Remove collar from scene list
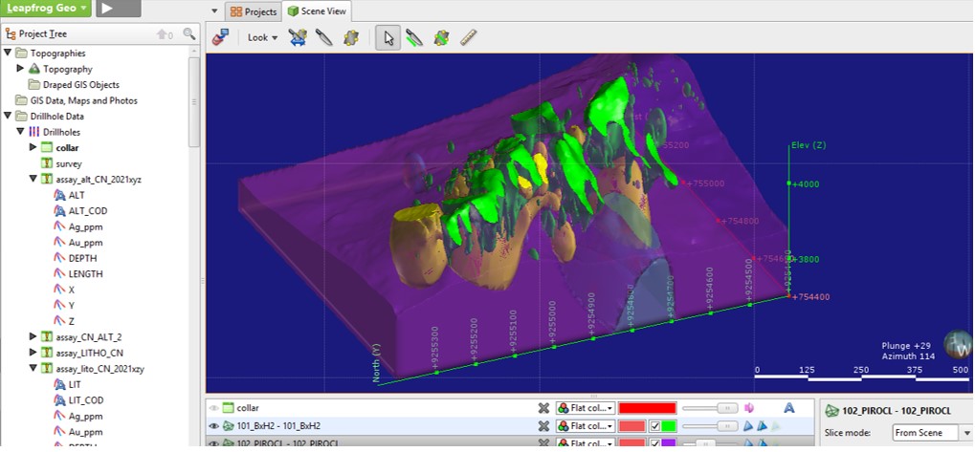 pos(543,408)
